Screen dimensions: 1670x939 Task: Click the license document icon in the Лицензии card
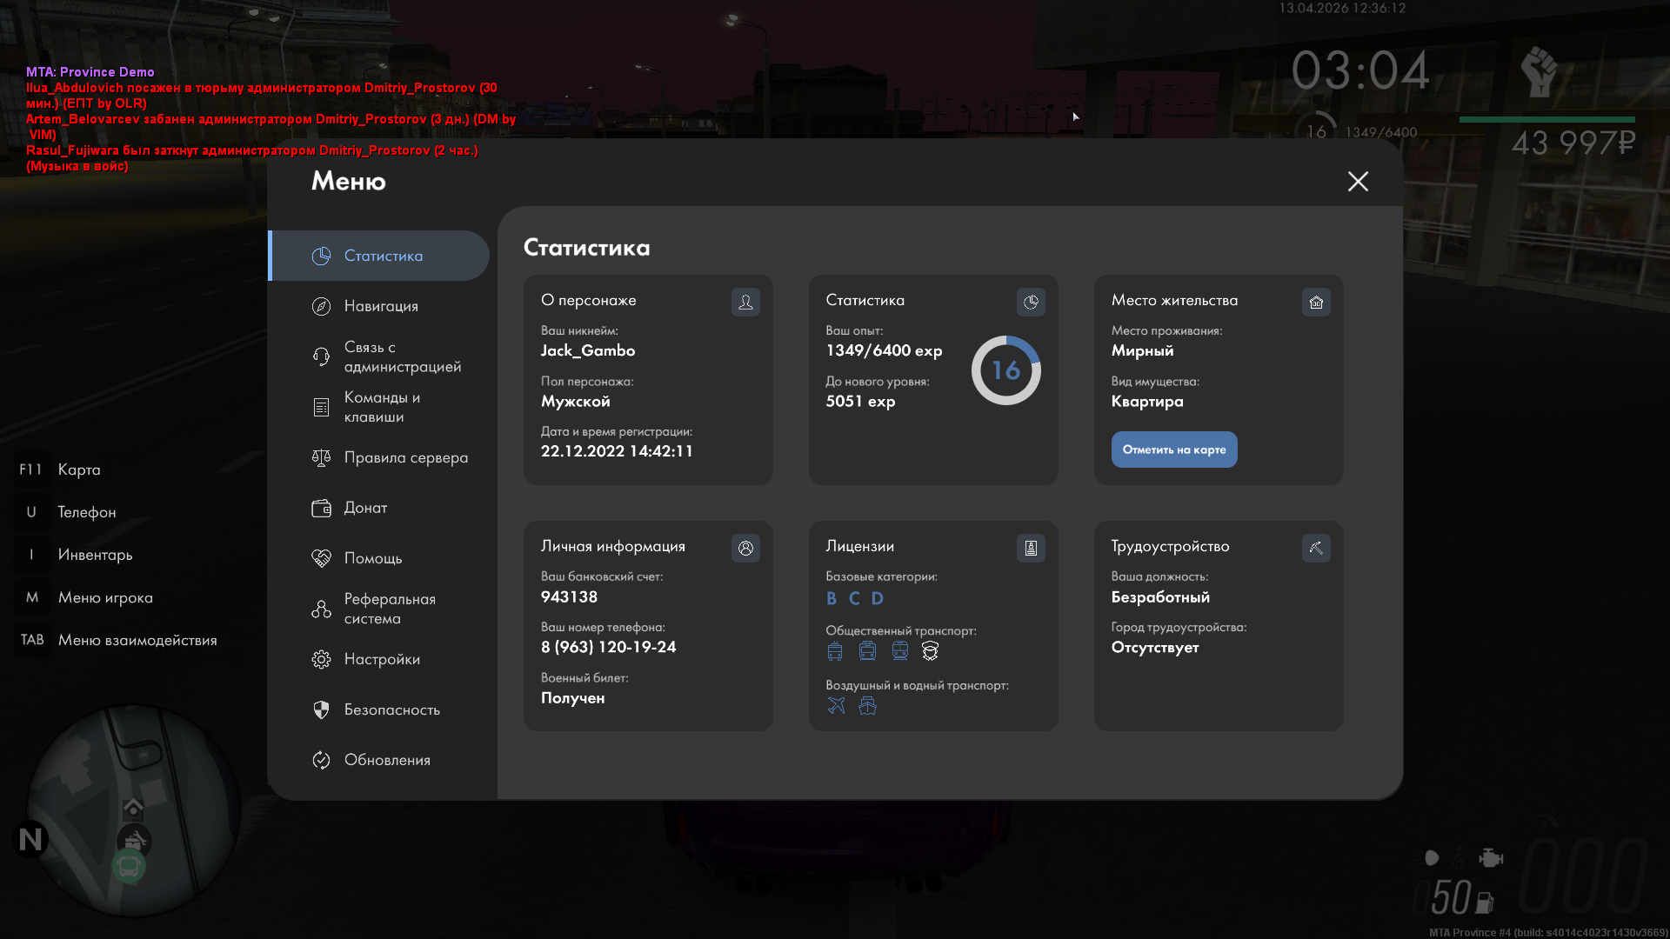pos(1031,548)
